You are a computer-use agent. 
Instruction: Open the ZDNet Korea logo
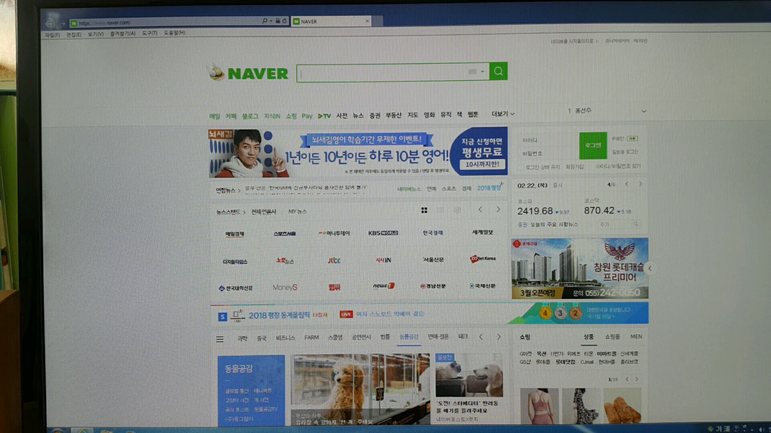tap(483, 259)
